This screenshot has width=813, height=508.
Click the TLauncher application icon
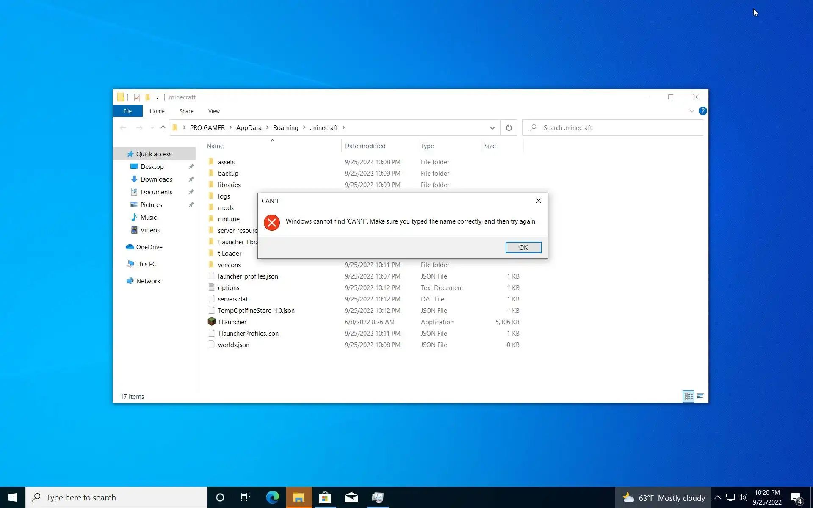(x=212, y=322)
